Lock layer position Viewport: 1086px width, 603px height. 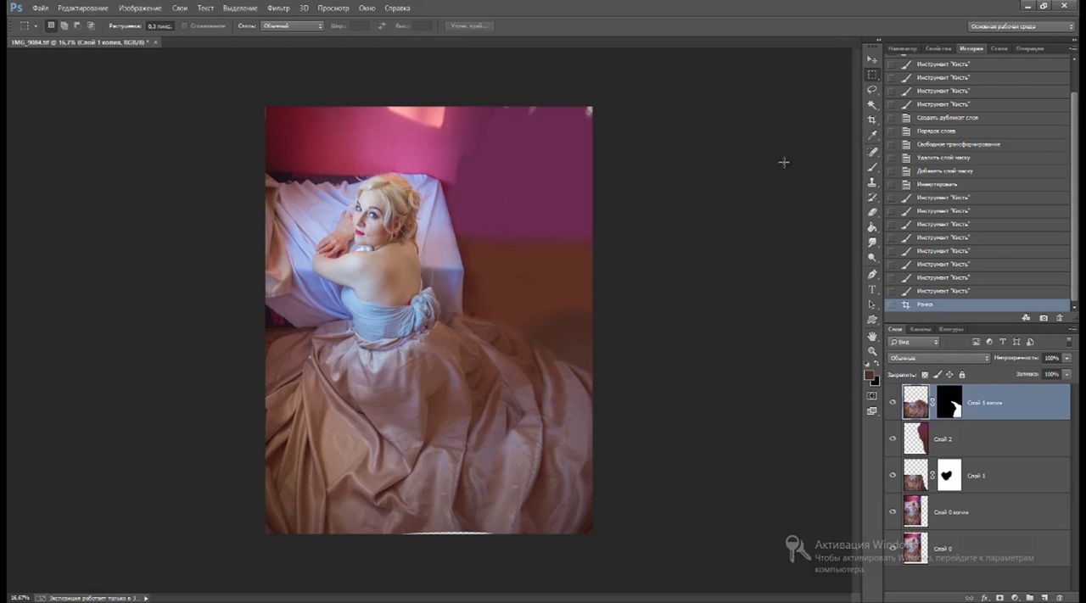[x=949, y=374]
